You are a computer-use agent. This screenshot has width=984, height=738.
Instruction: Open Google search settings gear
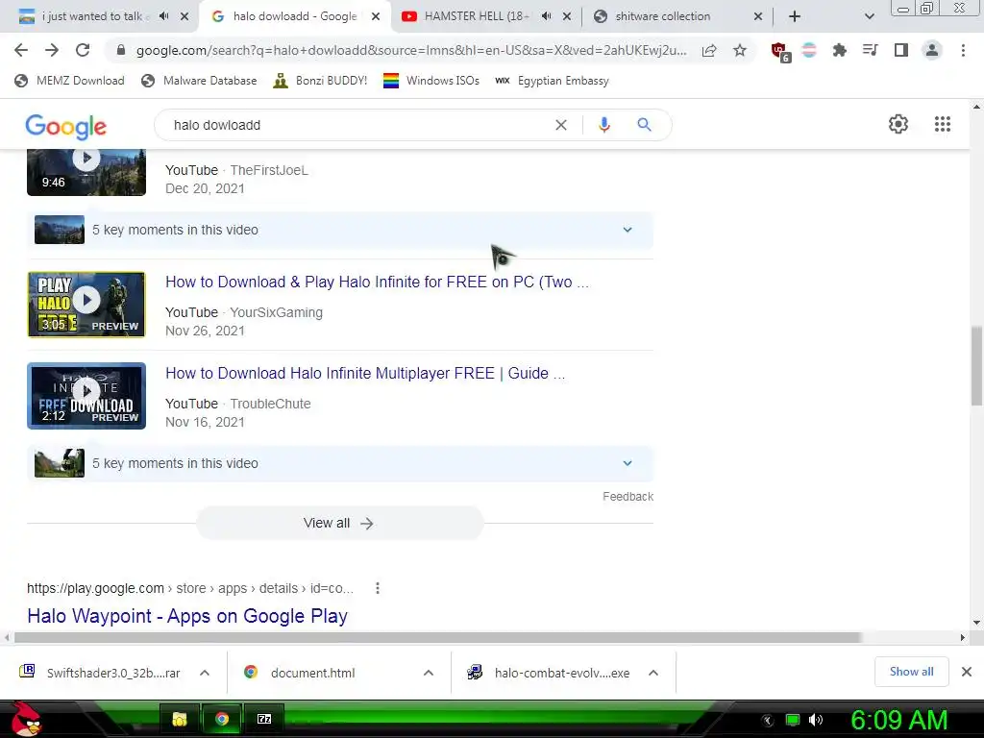(x=898, y=124)
